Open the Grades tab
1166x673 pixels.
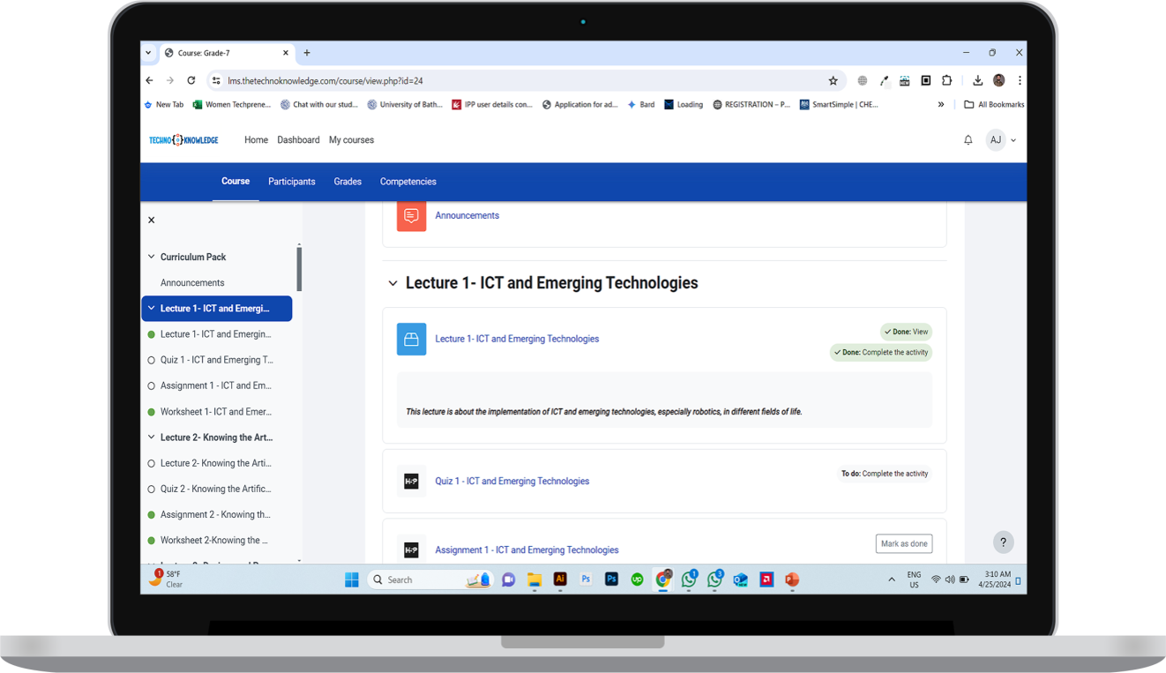pyautogui.click(x=348, y=182)
